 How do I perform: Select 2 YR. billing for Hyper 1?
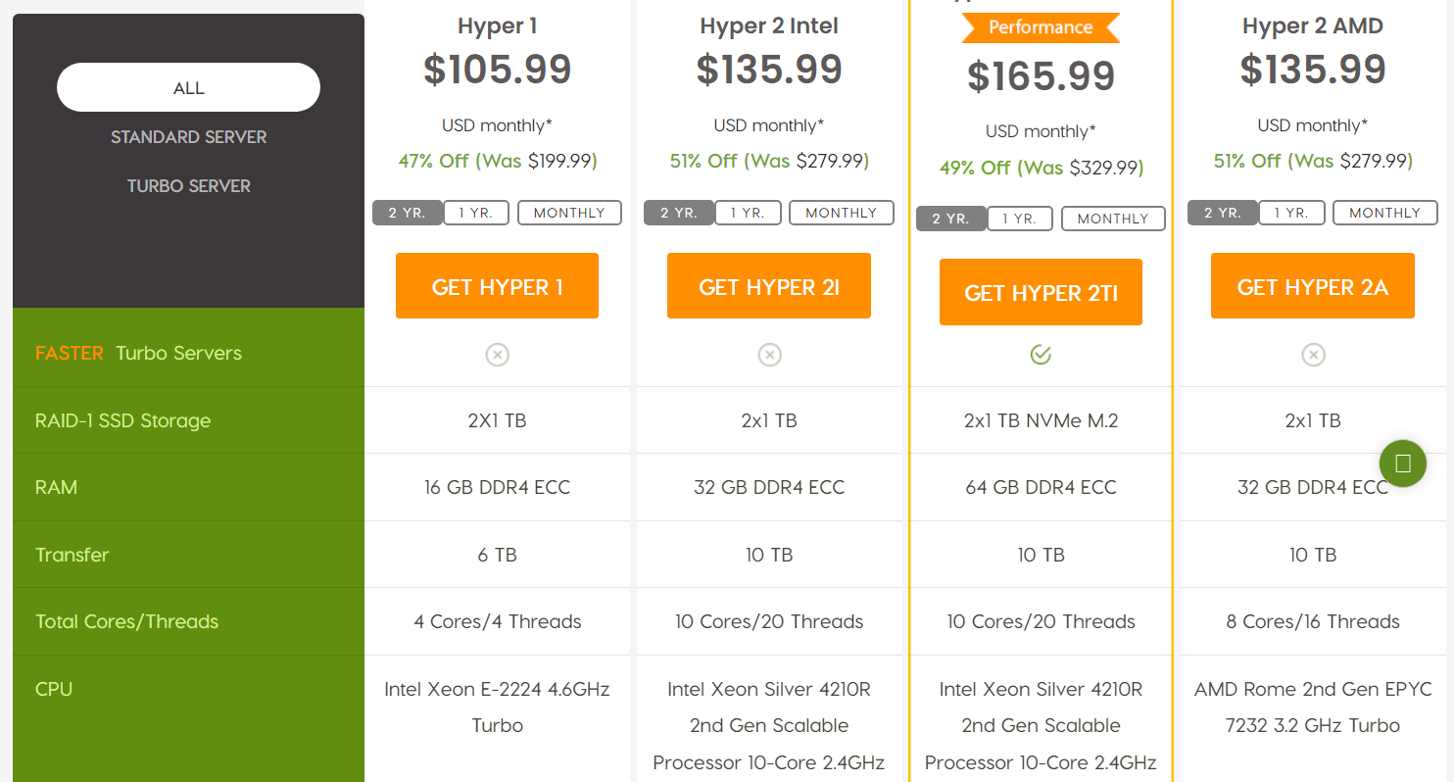(408, 213)
